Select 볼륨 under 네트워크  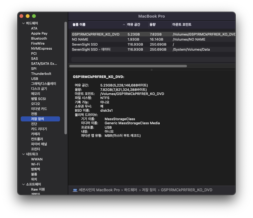coord(34,174)
